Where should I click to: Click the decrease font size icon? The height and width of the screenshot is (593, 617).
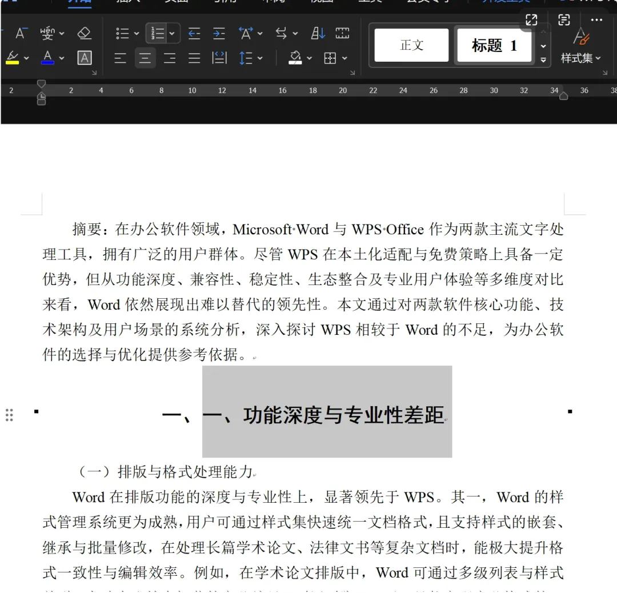coord(21,34)
